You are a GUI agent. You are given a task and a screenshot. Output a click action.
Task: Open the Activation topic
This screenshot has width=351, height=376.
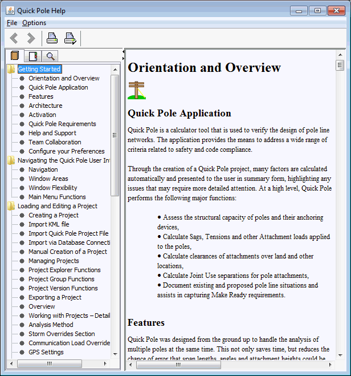42,115
